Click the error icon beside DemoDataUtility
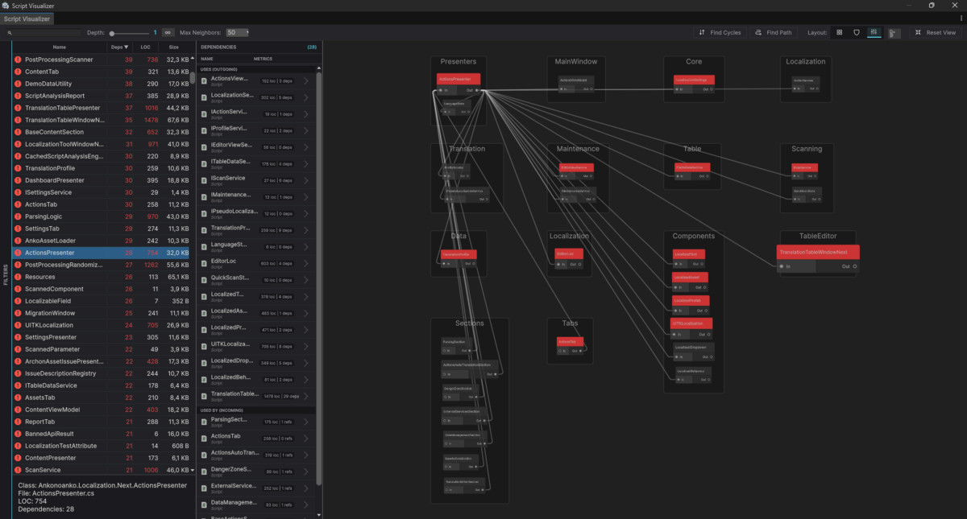967x519 pixels. (19, 84)
